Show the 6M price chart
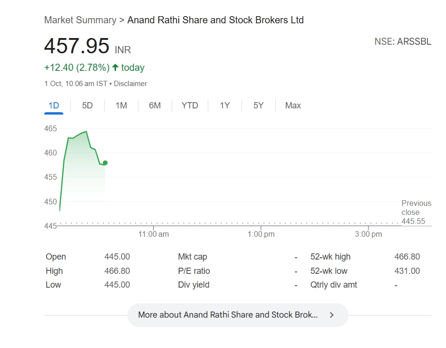The image size is (446, 348). pyautogui.click(x=155, y=106)
